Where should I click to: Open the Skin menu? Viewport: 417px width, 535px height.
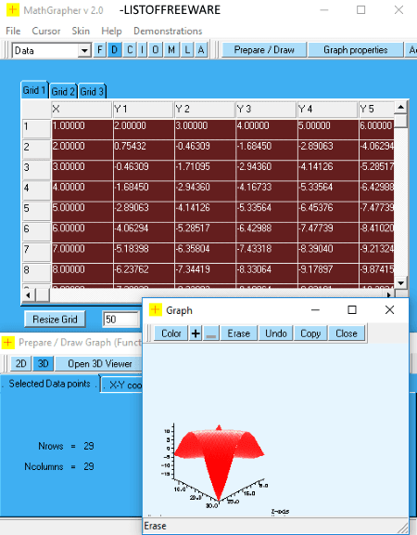(81, 31)
